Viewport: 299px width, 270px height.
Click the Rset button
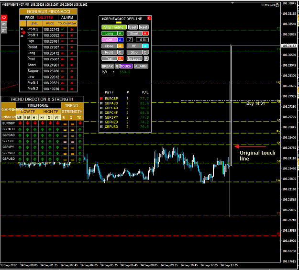(x=144, y=27)
